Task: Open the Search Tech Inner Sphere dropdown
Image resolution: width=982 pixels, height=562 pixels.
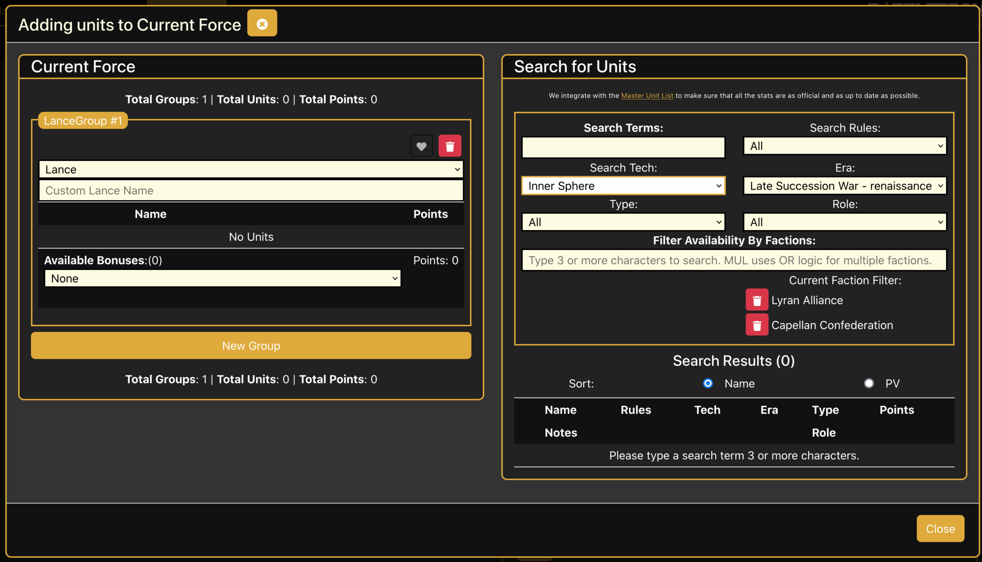Action: pyautogui.click(x=623, y=186)
